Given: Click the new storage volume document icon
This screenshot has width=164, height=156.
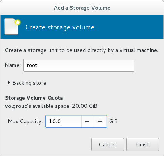Looking at the screenshot, I should 12,27.
